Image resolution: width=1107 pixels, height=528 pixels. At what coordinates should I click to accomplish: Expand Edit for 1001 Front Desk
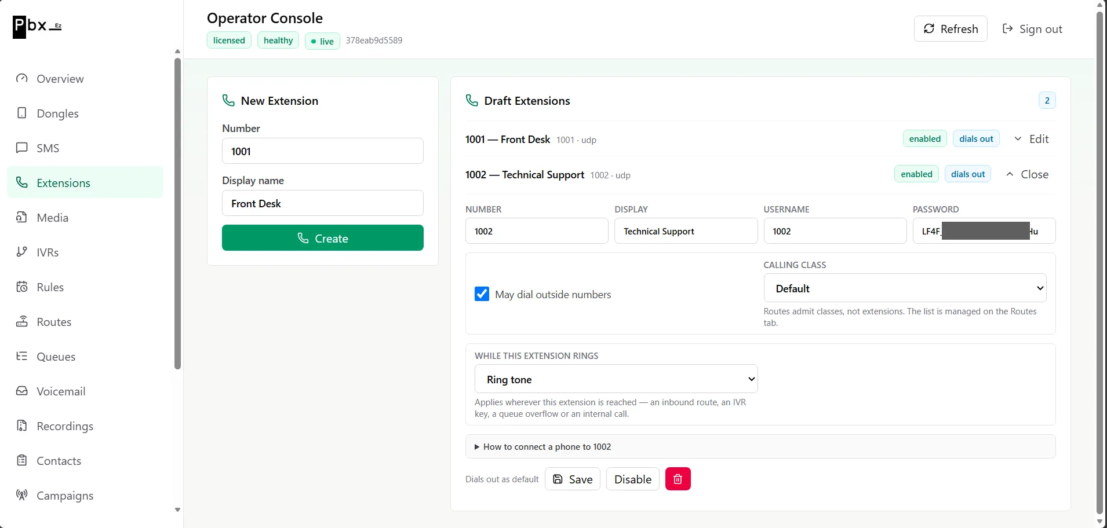[1032, 139]
